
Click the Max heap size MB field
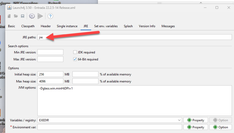[x=50, y=81]
